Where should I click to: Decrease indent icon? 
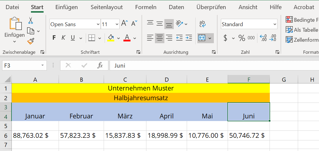point(179,38)
